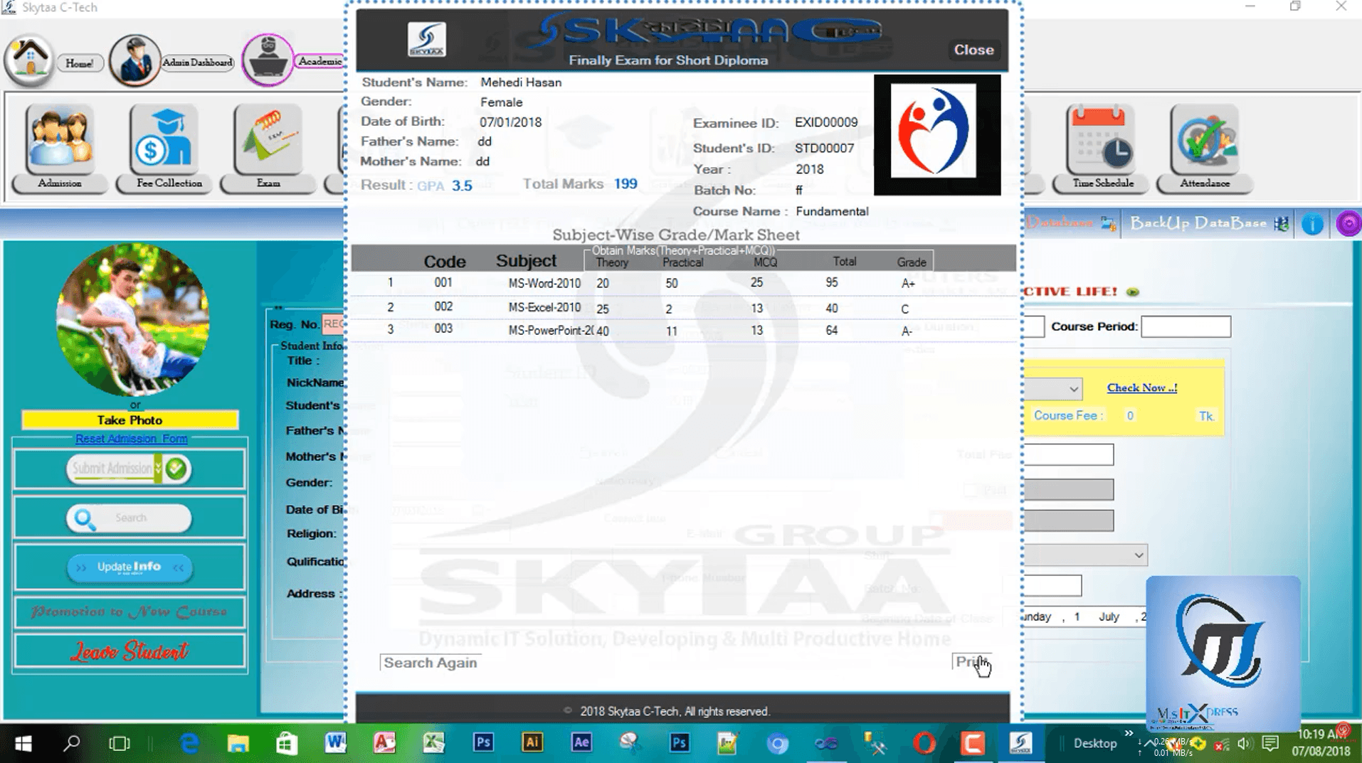Click Student's ID value STD00007

point(824,148)
